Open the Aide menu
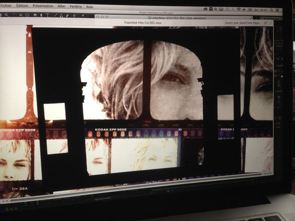The width and height of the screenshot is (295, 221). [x=89, y=7]
